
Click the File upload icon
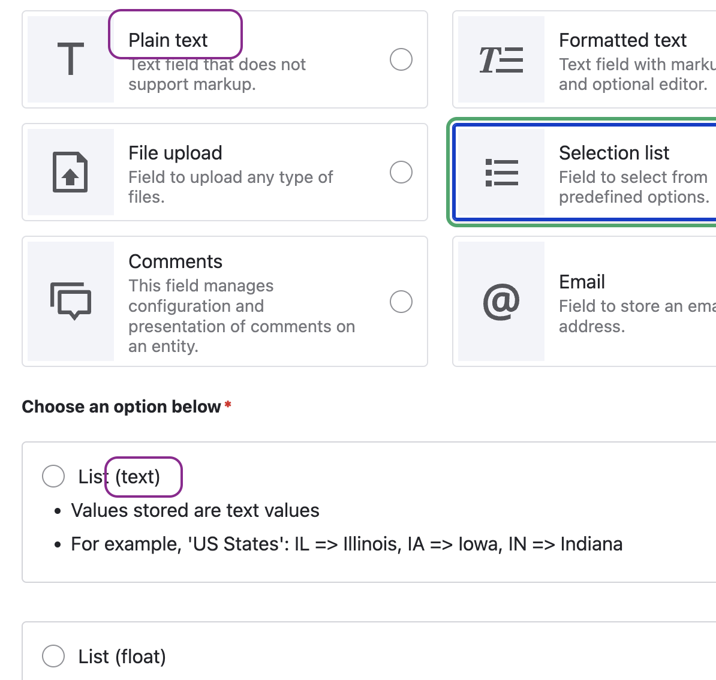pyautogui.click(x=70, y=172)
